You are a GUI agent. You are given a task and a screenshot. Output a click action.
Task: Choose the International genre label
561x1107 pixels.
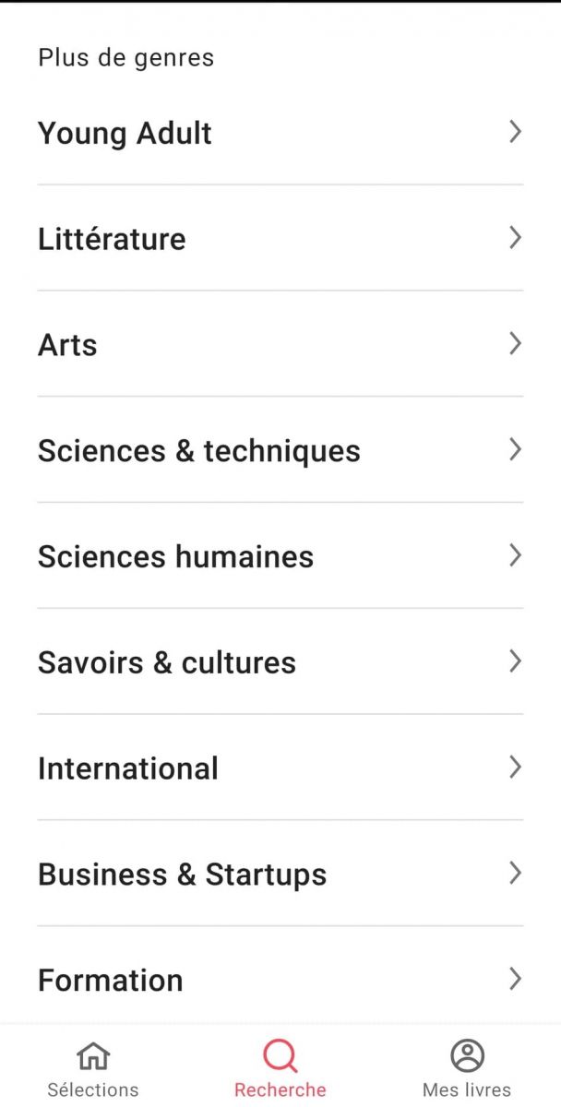pyautogui.click(x=128, y=768)
